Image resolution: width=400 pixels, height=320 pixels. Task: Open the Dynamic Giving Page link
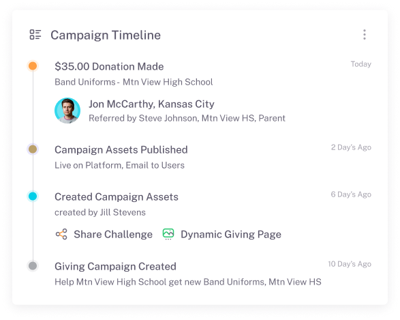pos(231,235)
